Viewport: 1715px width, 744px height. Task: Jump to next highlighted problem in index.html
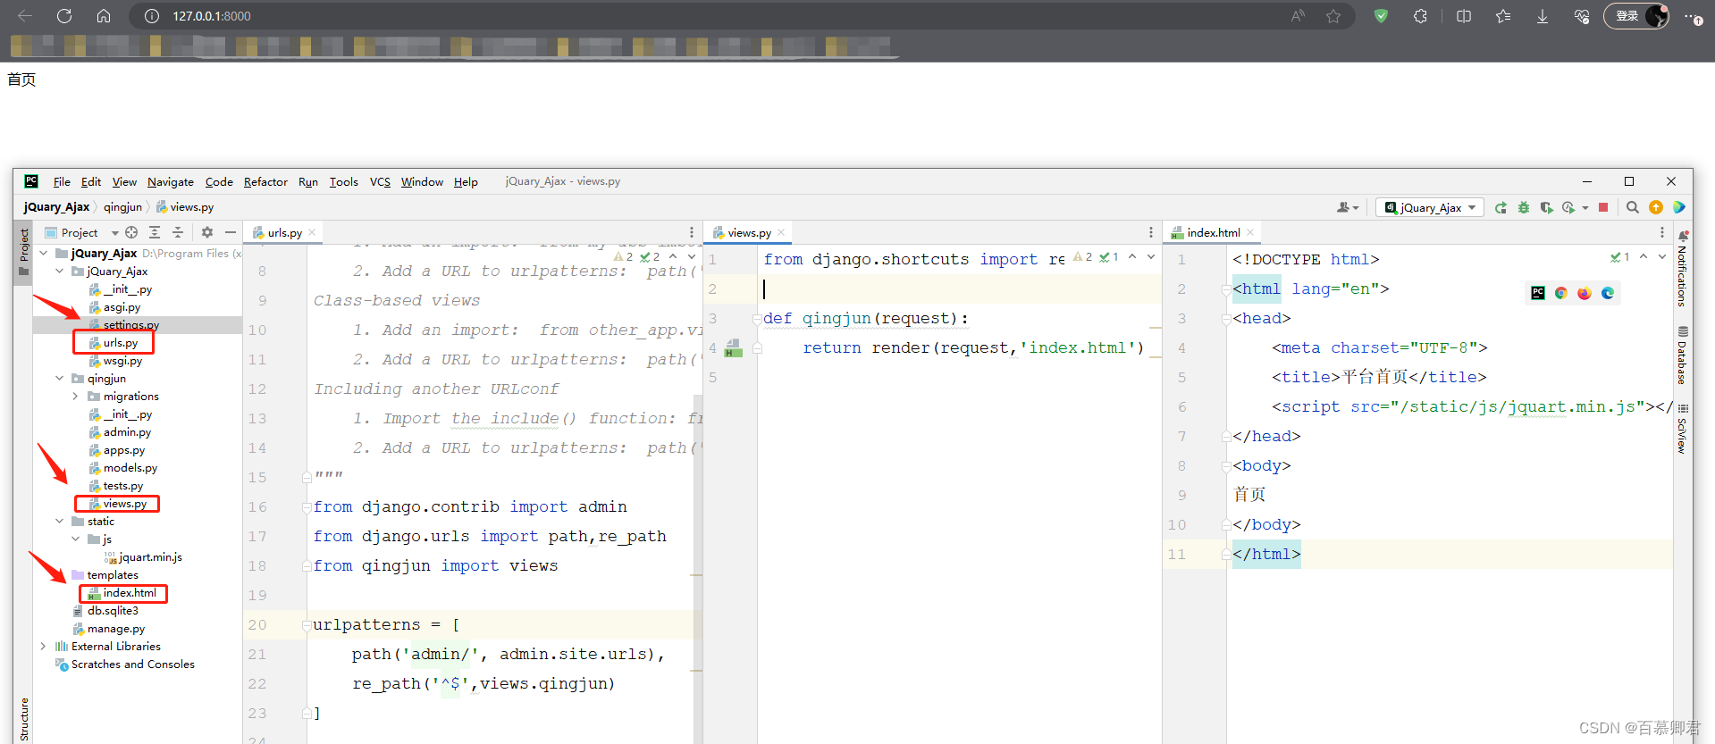pos(1661,257)
